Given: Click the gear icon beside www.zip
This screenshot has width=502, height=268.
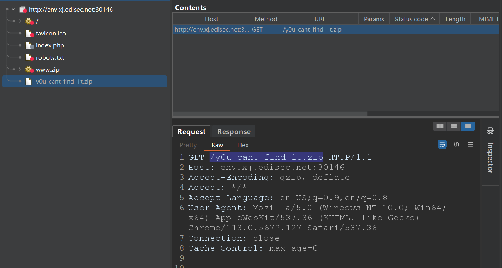Looking at the screenshot, I should [x=29, y=70].
